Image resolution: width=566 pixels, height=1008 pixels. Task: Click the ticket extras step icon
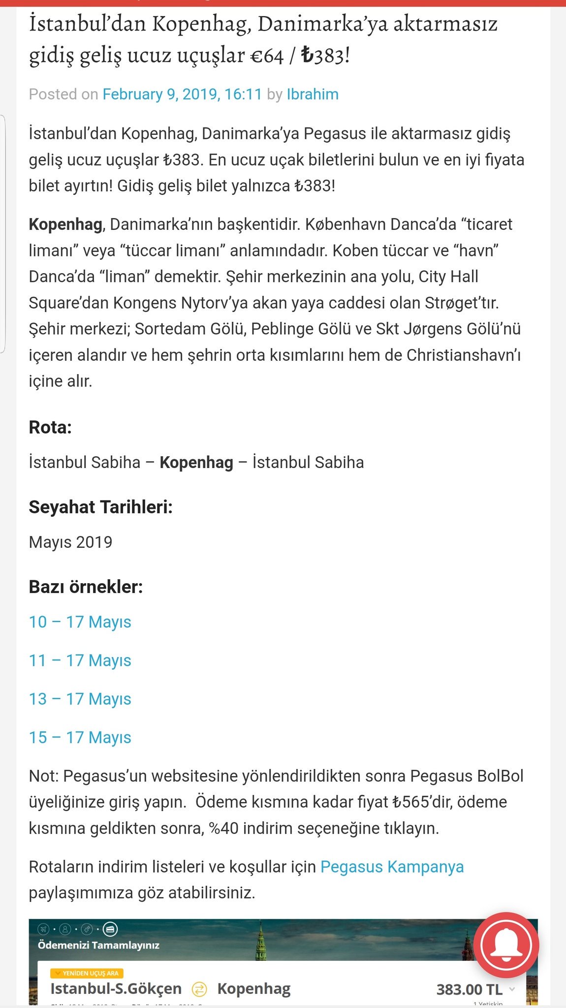pyautogui.click(x=87, y=929)
